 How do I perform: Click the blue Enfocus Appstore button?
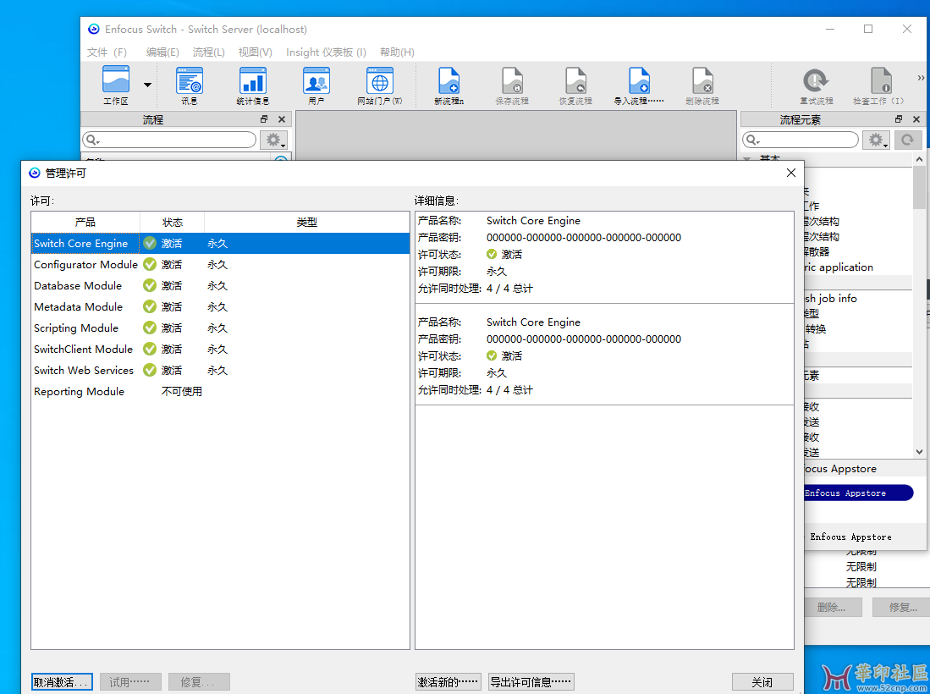tap(857, 493)
